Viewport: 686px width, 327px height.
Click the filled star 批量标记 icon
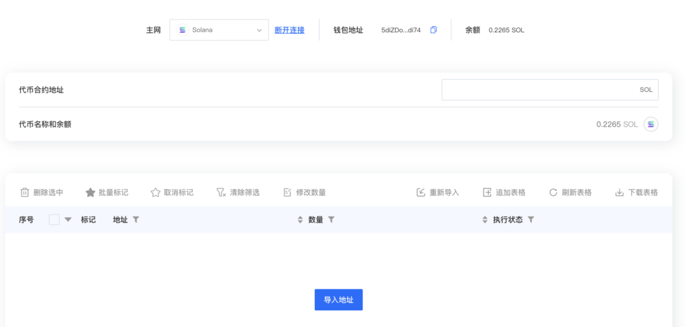pos(90,192)
